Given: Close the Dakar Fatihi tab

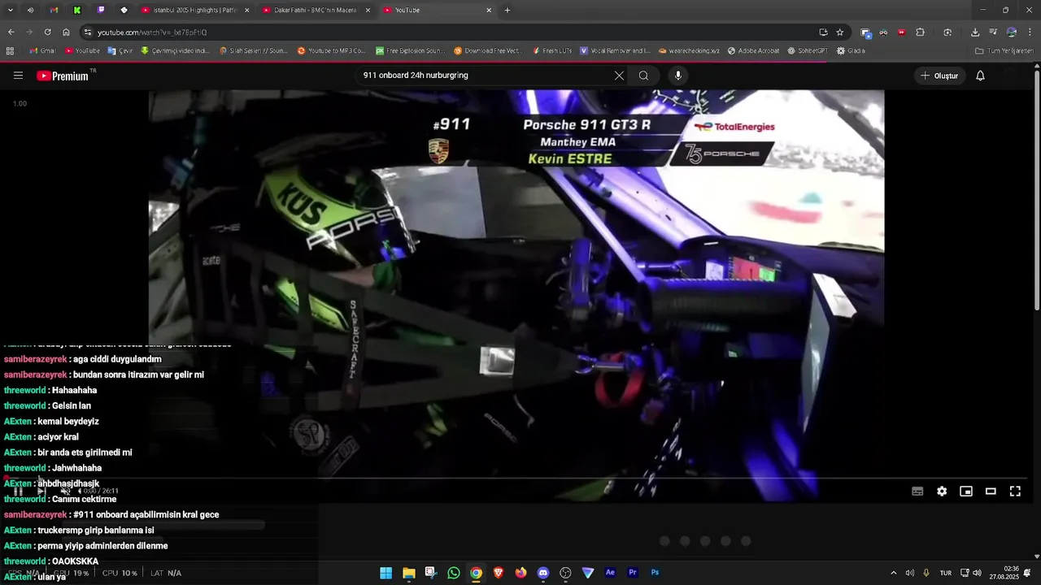Looking at the screenshot, I should pos(368,10).
